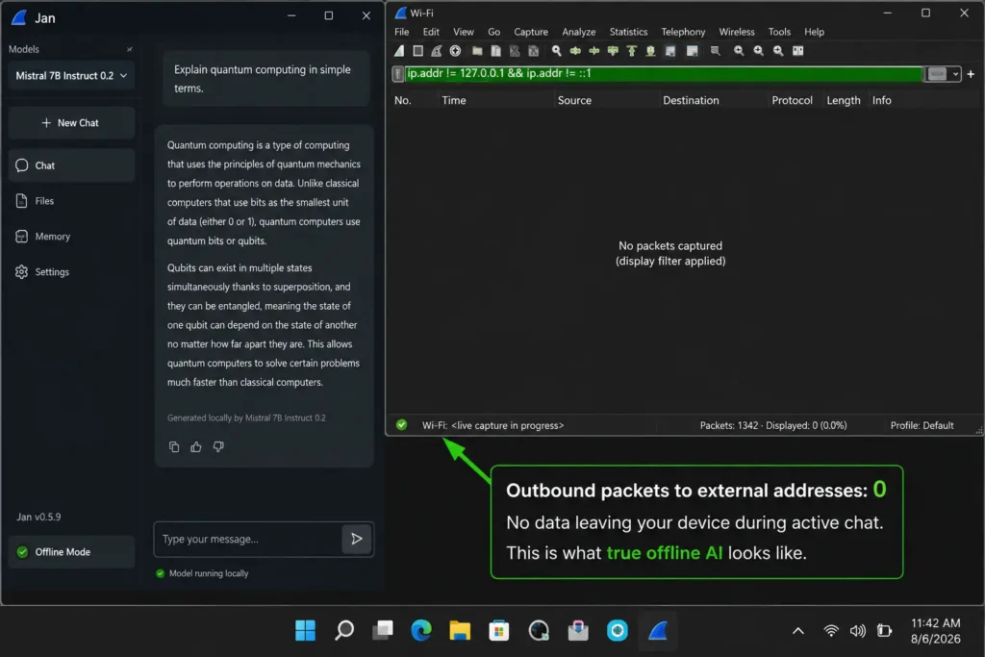Expand the Mistral 7B Instruct model dropdown
This screenshot has width=985, height=657.
point(71,75)
